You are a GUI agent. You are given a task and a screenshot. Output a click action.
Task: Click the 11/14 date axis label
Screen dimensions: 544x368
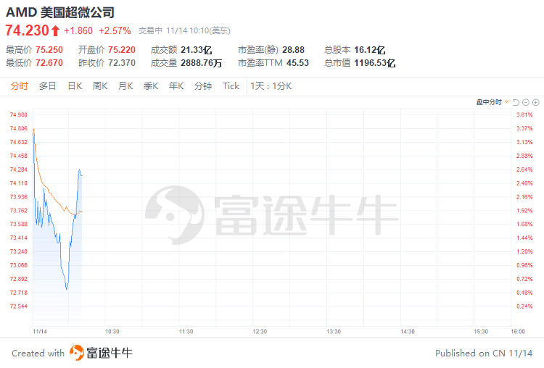click(40, 332)
